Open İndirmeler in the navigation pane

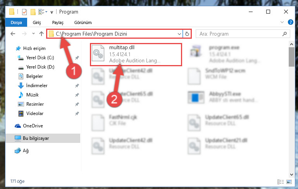(x=37, y=86)
